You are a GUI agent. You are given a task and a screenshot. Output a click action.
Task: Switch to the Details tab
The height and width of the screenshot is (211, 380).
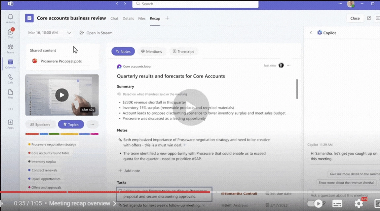pos(128,18)
